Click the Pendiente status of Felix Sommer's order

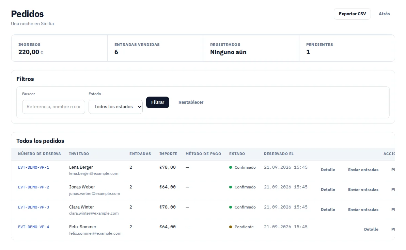(241, 227)
